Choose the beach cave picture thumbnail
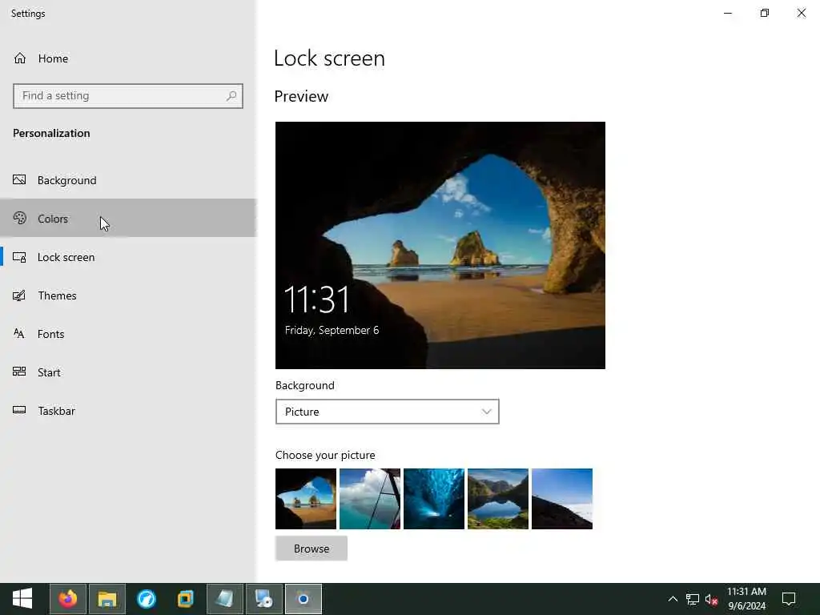This screenshot has width=820, height=615. (306, 499)
